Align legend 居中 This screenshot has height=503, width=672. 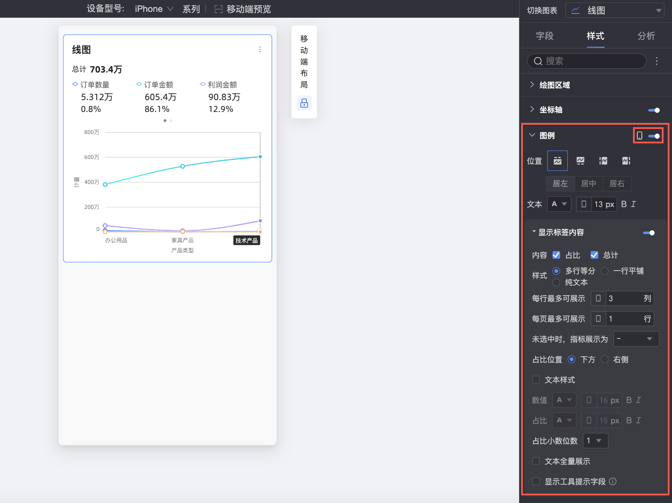tap(589, 184)
